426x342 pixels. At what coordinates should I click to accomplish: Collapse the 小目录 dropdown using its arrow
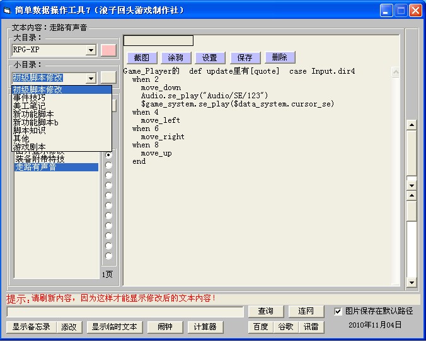(x=91, y=79)
